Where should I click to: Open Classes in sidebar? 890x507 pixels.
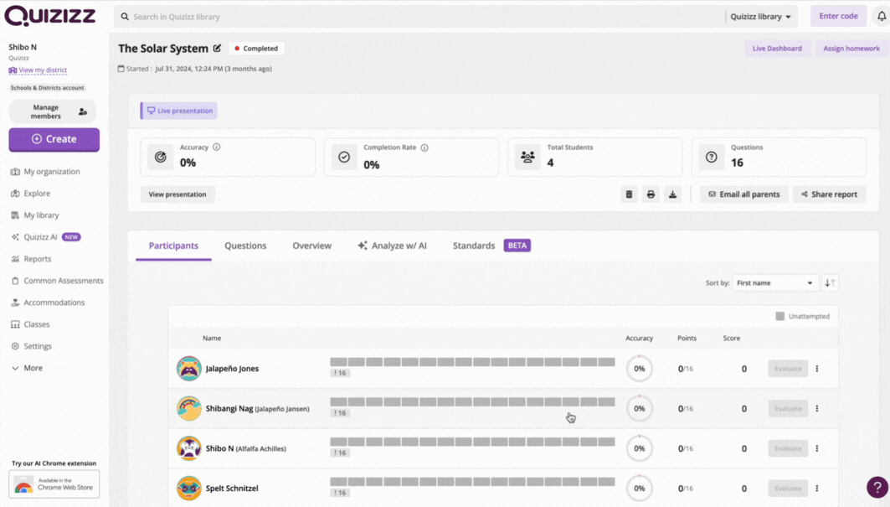click(x=30, y=324)
